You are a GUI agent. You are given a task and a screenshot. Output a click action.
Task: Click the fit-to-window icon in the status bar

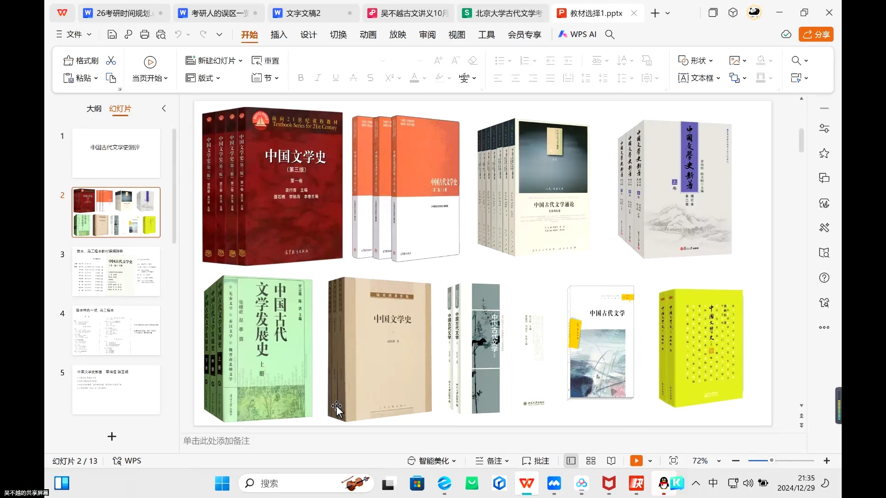[673, 461]
